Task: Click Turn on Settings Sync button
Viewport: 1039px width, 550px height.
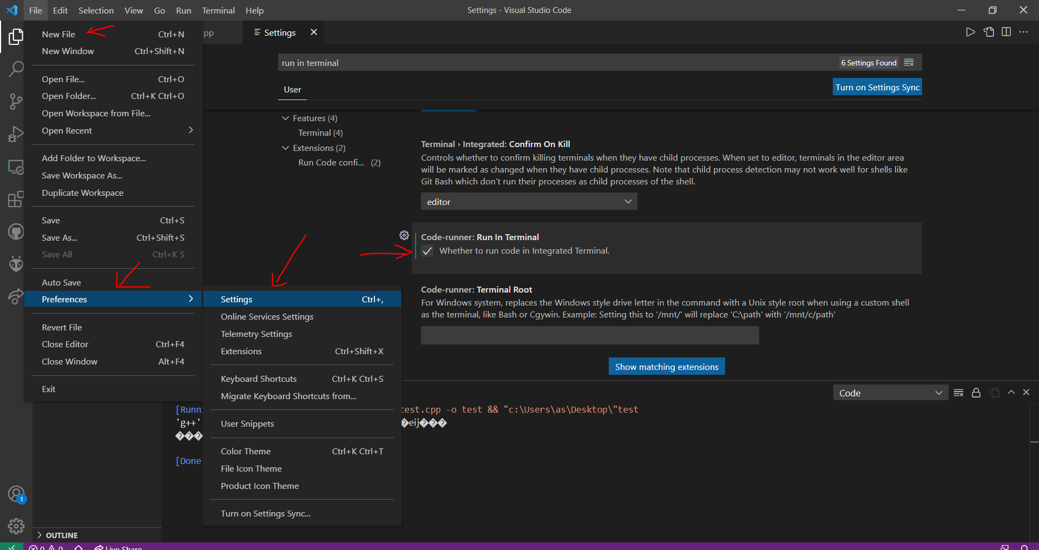Action: point(877,87)
